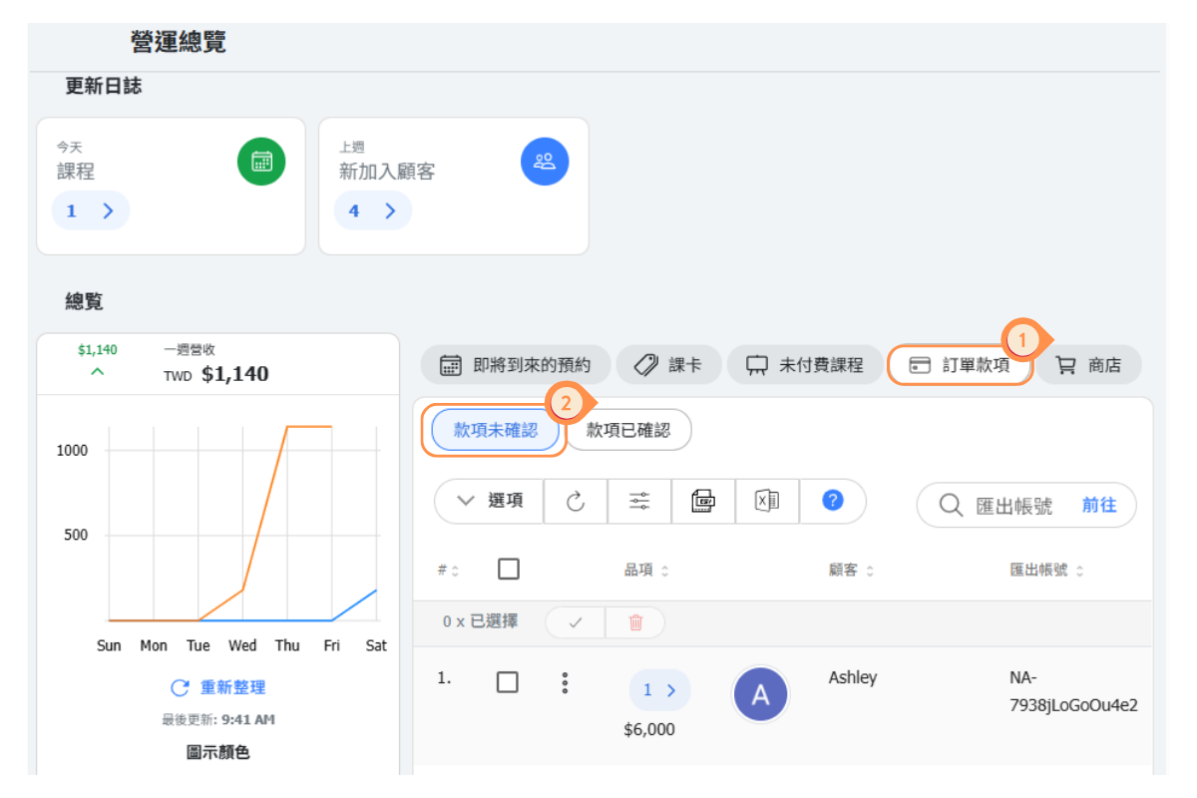This screenshot has width=1197, height=798.
Task: Sort the table by 顧客 column header
Action: pos(850,571)
